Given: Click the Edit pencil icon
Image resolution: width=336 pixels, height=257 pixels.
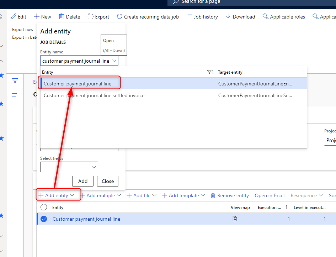Looking at the screenshot, I should point(14,17).
